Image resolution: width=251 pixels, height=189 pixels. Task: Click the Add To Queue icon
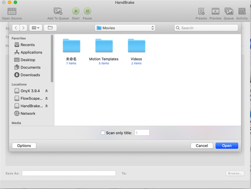click(x=58, y=11)
